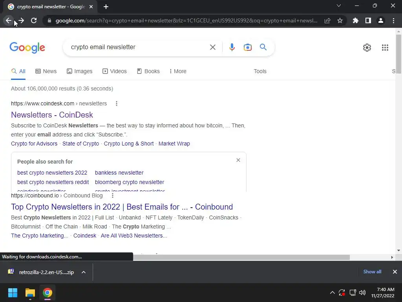Open the Market Wrap sitelink
Screen dimensions: 402x302
(174, 144)
